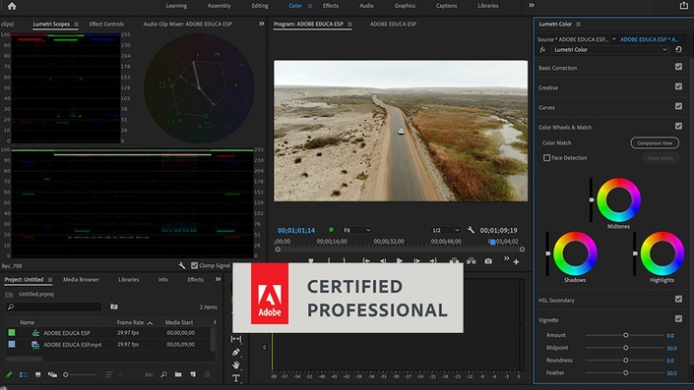Expand the transport controls overflow chevron

[506, 258]
